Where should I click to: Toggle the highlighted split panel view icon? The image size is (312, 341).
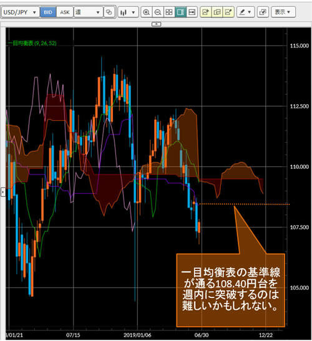(x=180, y=12)
